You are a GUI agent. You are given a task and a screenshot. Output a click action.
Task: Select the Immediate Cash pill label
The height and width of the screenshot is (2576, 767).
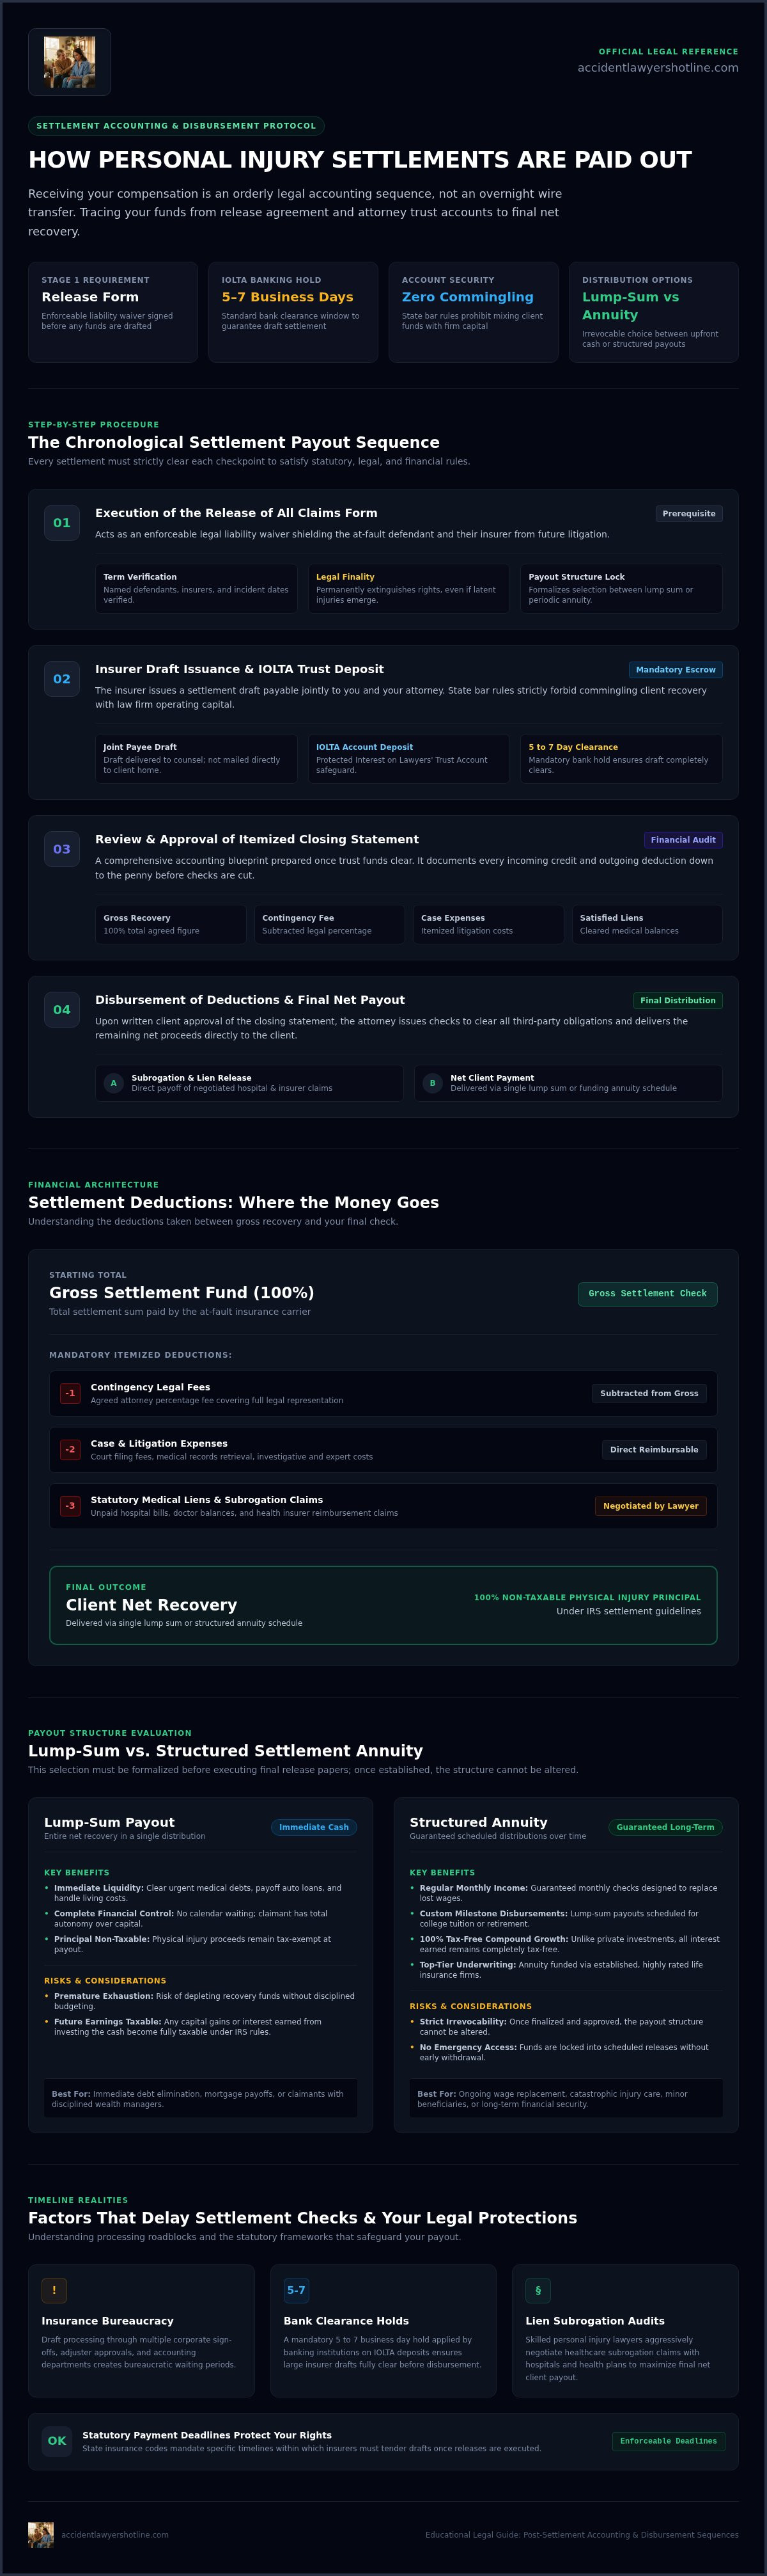pos(314,1827)
